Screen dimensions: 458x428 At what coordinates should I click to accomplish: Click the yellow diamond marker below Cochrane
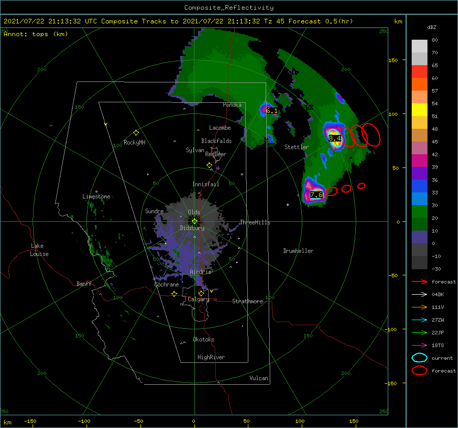point(174,294)
